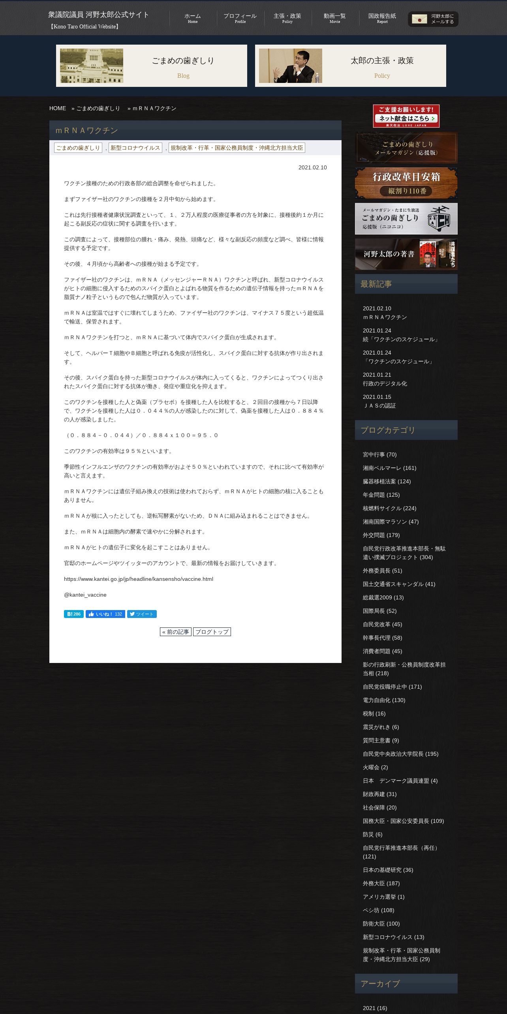The height and width of the screenshot is (1014, 507).
Task: Open the 国政報告紙 Report menu item
Action: pos(382,18)
